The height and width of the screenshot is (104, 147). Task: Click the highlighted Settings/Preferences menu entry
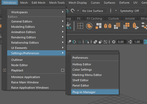click(36, 53)
